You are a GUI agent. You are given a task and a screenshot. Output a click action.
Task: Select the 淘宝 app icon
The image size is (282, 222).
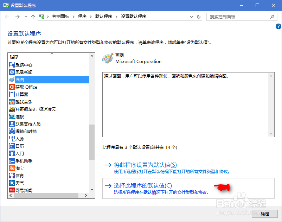[12, 168]
